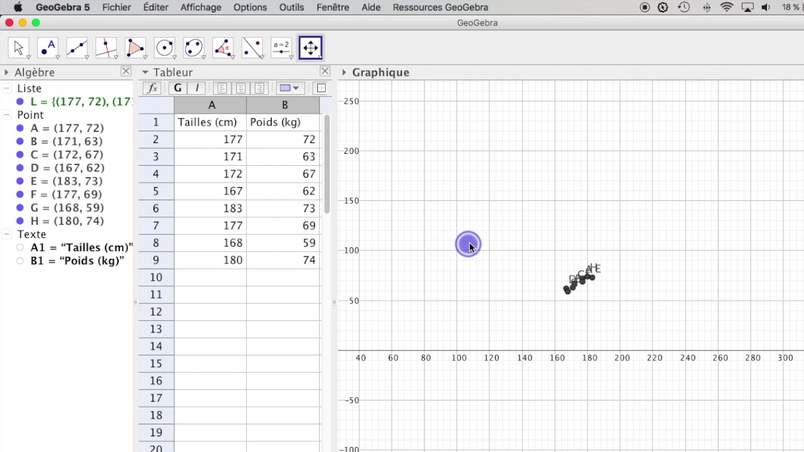Select the Line through two points tool
The image size is (804, 452).
77,48
